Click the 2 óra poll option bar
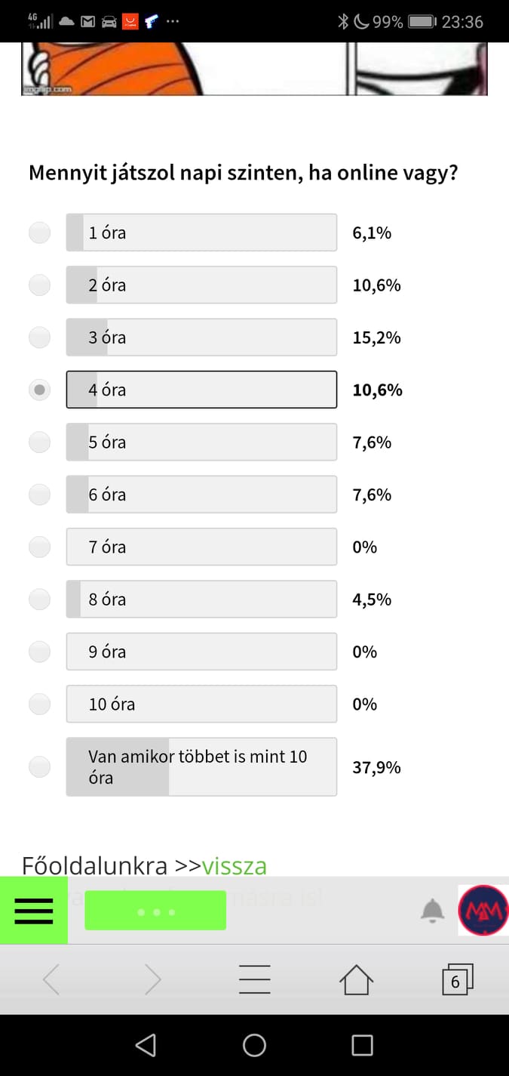The height and width of the screenshot is (1076, 509). click(x=201, y=285)
